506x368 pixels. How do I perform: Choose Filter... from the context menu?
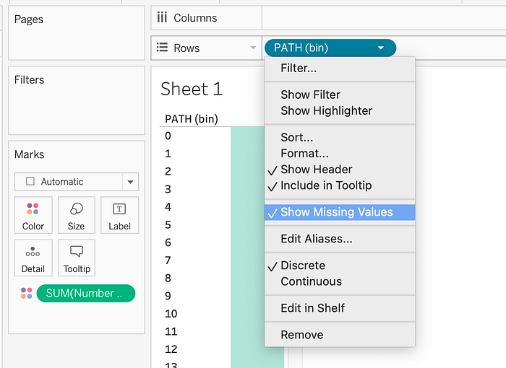pyautogui.click(x=298, y=69)
